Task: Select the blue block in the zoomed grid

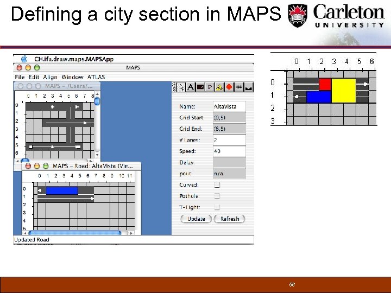Action: (x=318, y=97)
